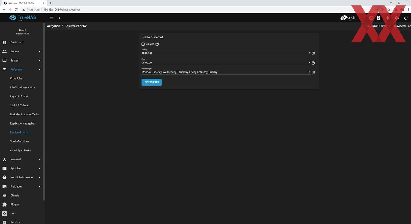The image size is (411, 224).
Task: Open Jails in the sidebar
Action: click(22, 213)
